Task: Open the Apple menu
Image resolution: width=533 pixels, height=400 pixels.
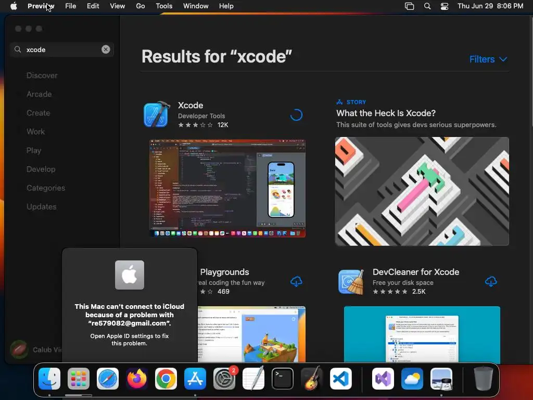Action: pyautogui.click(x=14, y=6)
